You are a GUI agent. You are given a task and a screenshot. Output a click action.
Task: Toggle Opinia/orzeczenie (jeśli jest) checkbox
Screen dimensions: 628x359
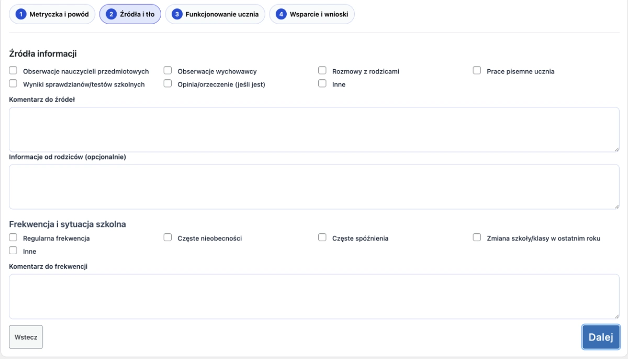click(168, 84)
